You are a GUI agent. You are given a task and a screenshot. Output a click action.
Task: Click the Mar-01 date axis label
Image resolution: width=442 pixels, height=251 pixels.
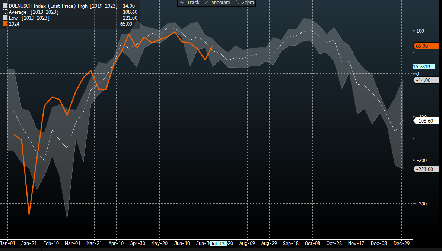click(73, 243)
